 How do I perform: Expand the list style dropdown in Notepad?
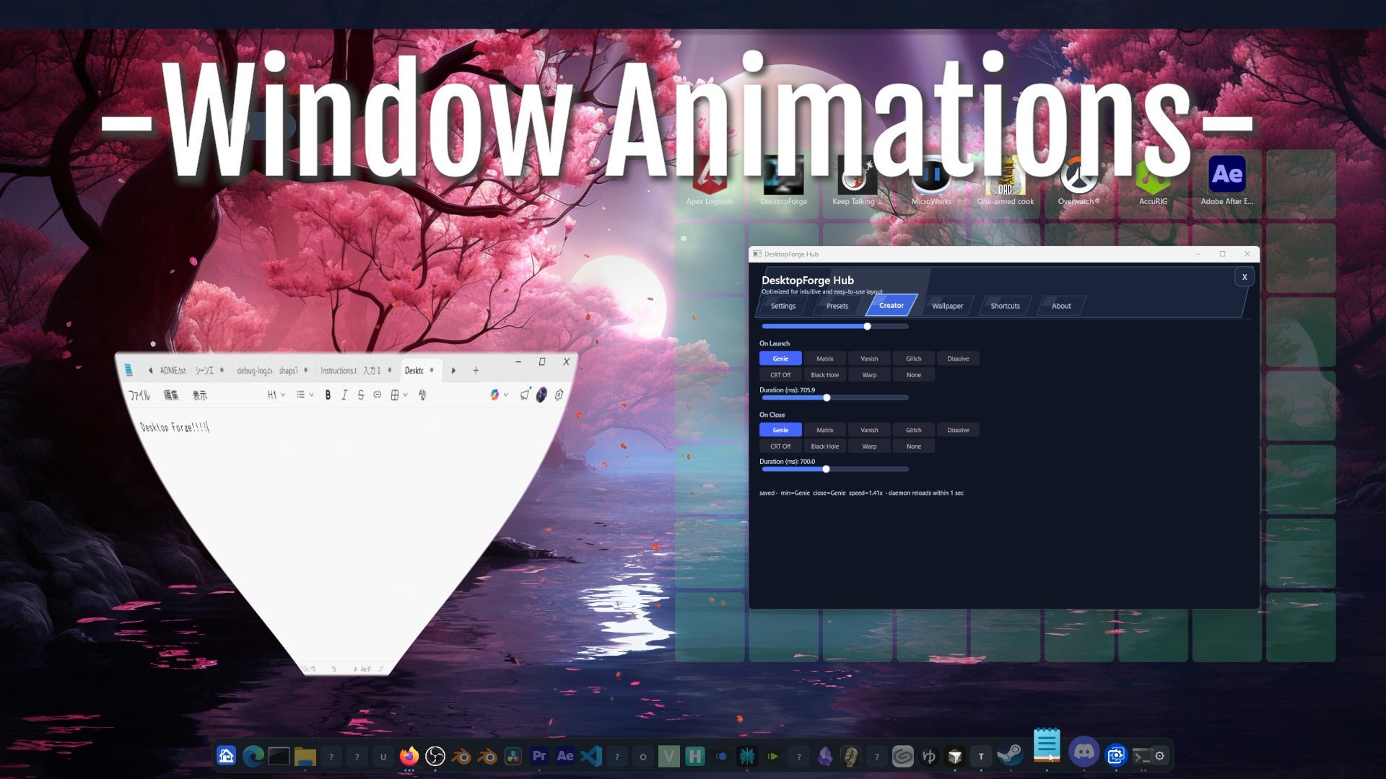305,395
